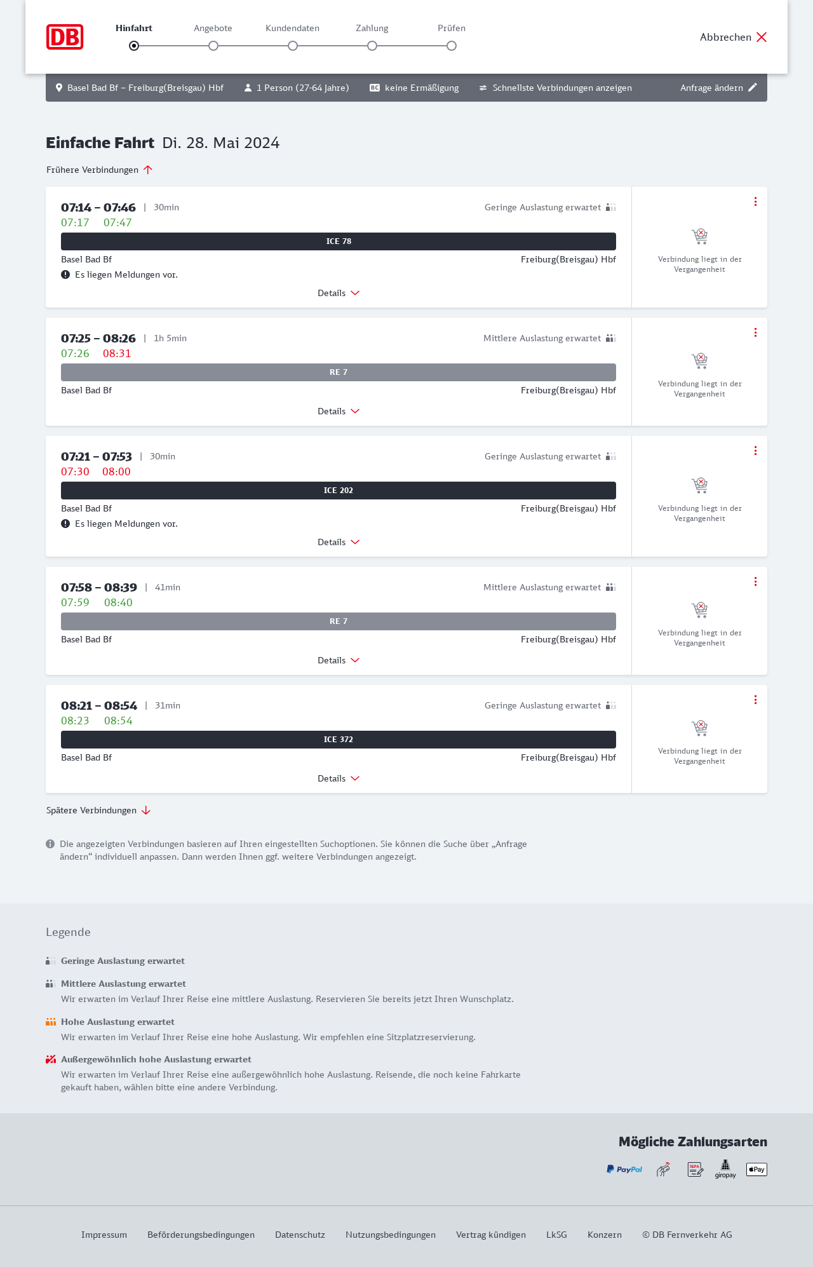Expand Details for ICE 372 connection
Screen dimensions: 813x1267
coord(339,778)
